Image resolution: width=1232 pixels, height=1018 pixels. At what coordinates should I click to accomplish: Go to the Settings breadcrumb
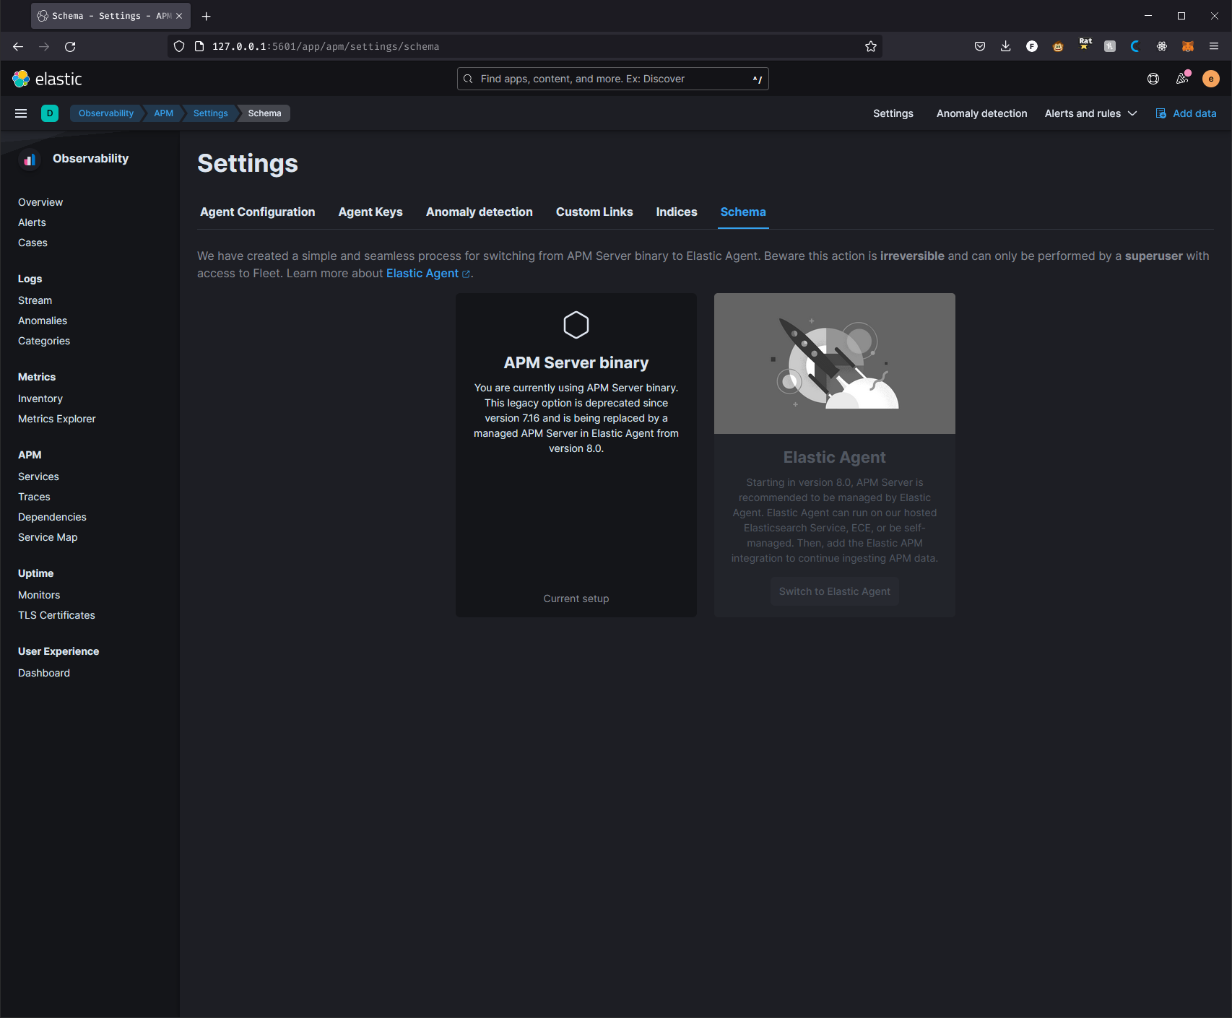[x=211, y=113]
